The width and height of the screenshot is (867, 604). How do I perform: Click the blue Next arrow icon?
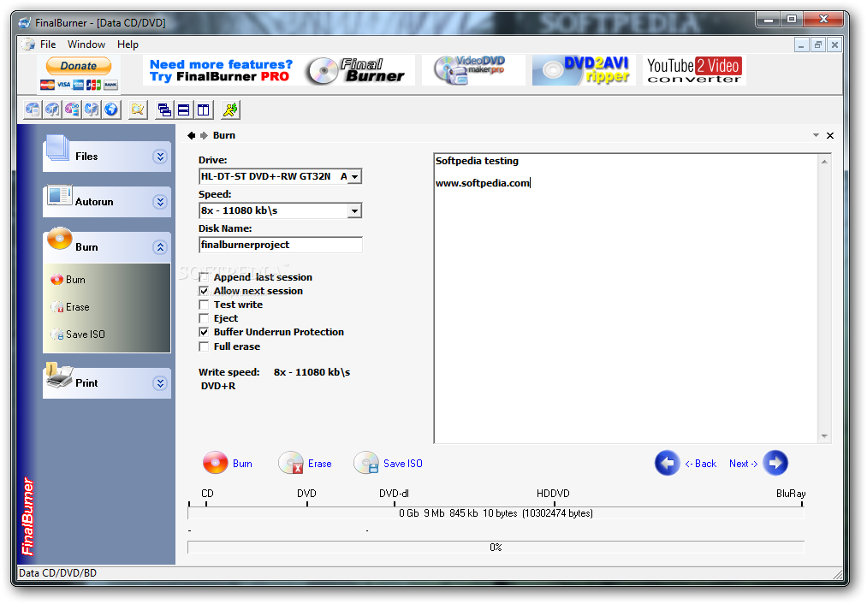[775, 463]
